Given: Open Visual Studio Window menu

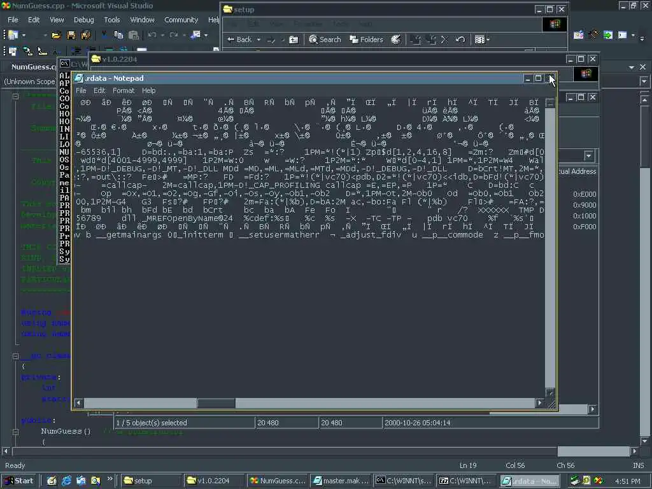Looking at the screenshot, I should tap(142, 20).
